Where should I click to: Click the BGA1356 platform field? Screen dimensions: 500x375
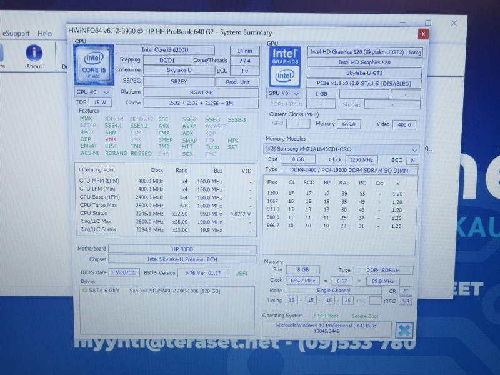201,92
